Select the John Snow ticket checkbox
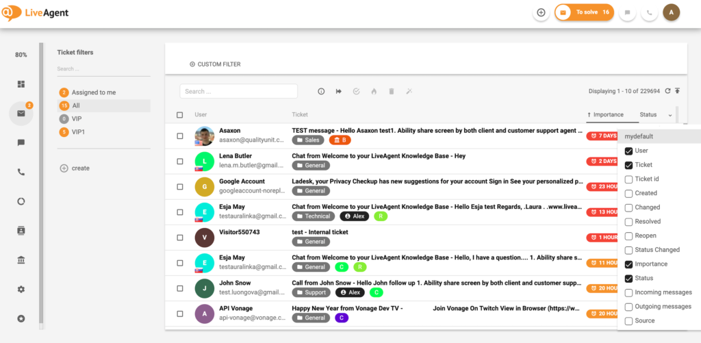The height and width of the screenshot is (343, 701). (180, 288)
